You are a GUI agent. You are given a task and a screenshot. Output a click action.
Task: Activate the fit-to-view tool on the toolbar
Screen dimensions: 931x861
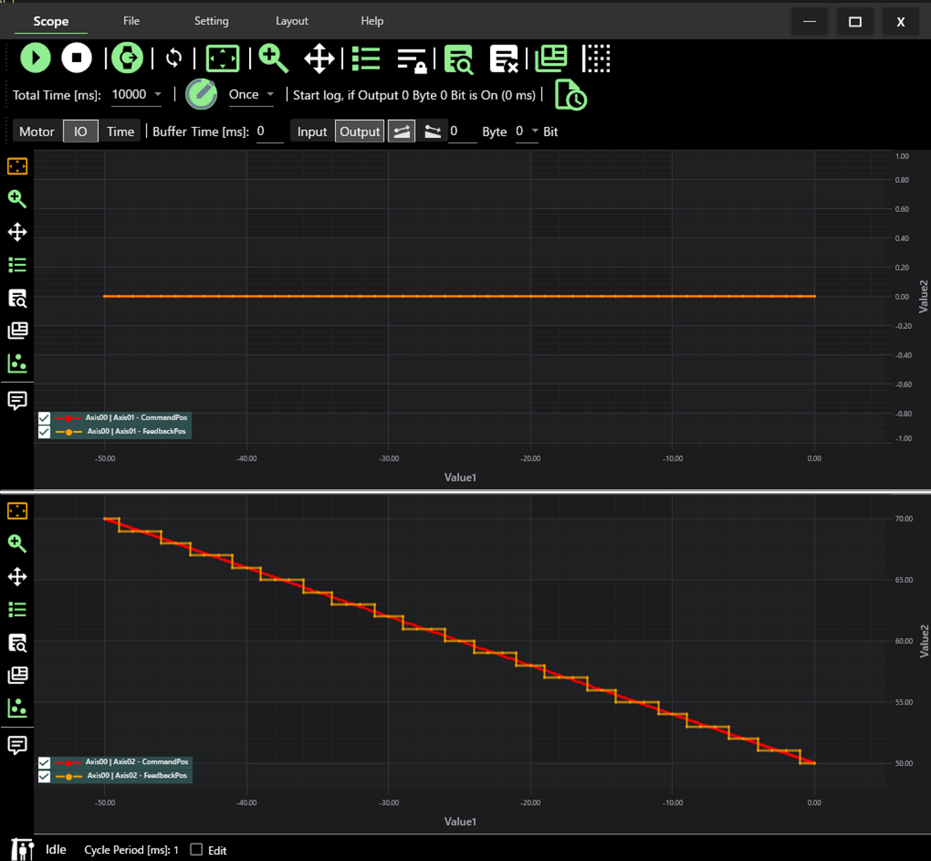click(222, 58)
